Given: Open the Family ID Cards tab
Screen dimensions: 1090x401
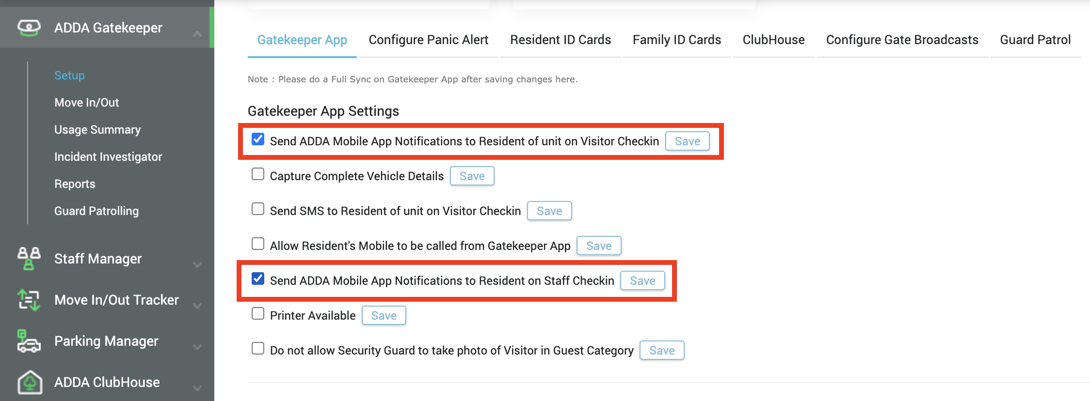Looking at the screenshot, I should click(x=676, y=40).
